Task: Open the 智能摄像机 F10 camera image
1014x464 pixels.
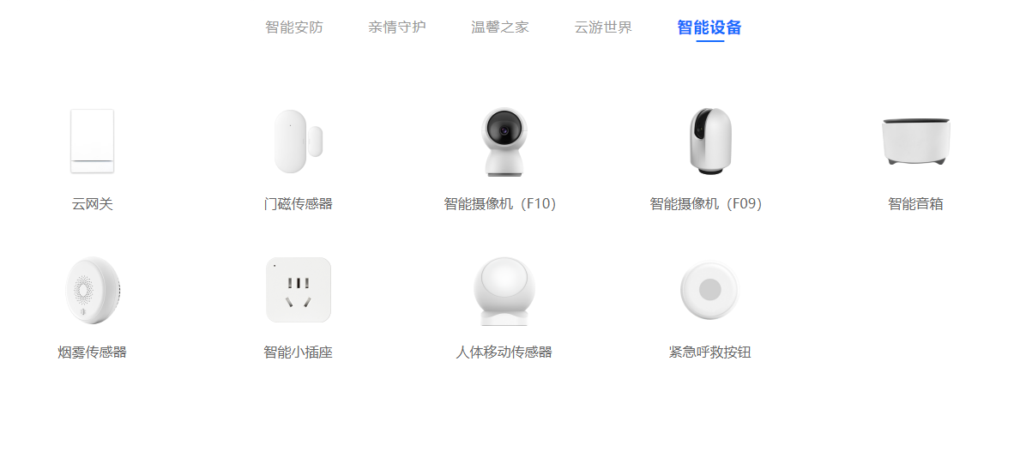Action: 504,142
